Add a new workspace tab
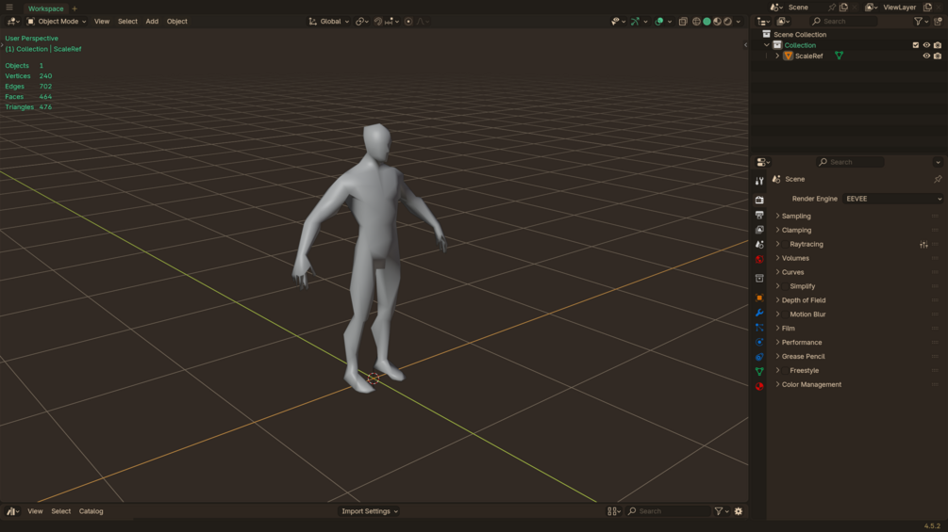Viewport: 948px width, 532px height. (75, 8)
